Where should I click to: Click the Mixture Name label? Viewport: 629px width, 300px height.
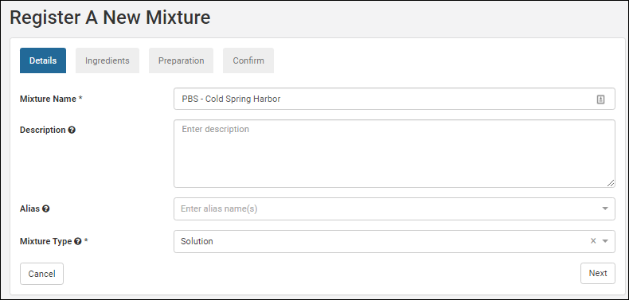pyautogui.click(x=51, y=99)
